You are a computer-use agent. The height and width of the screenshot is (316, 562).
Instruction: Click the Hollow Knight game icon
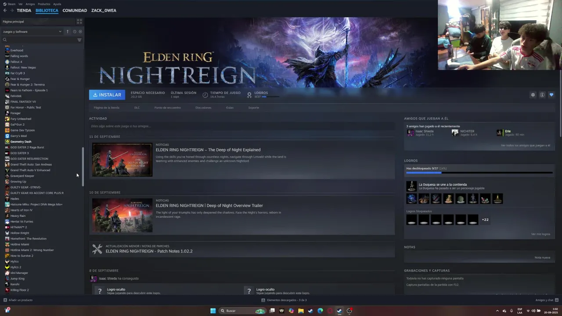pos(7,233)
